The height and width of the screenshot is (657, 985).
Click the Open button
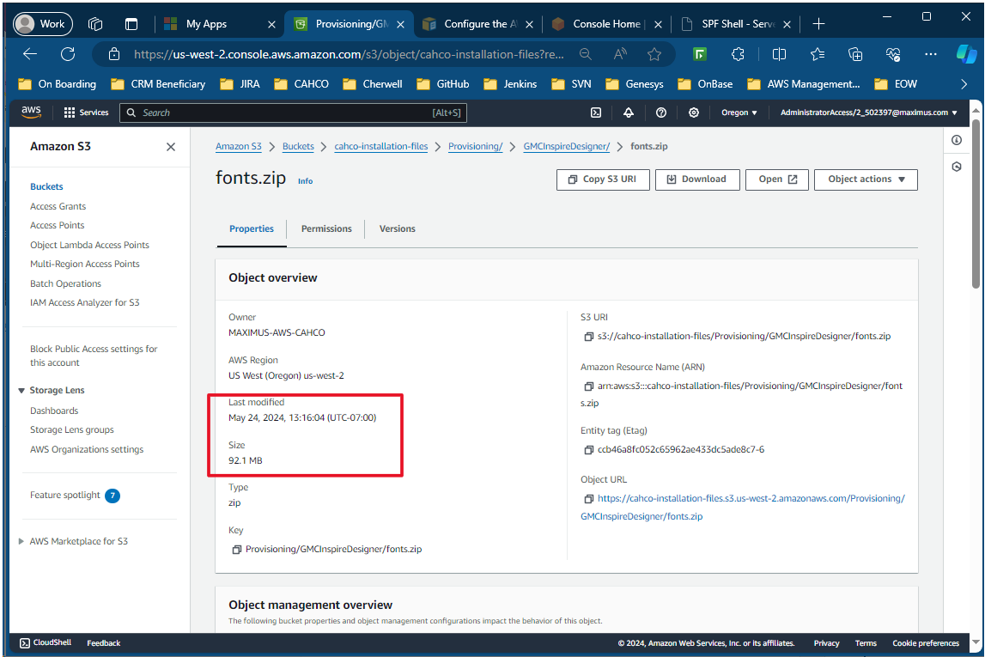click(777, 179)
